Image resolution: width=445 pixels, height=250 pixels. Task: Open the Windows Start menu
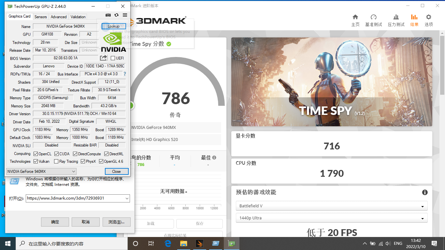click(x=8, y=243)
